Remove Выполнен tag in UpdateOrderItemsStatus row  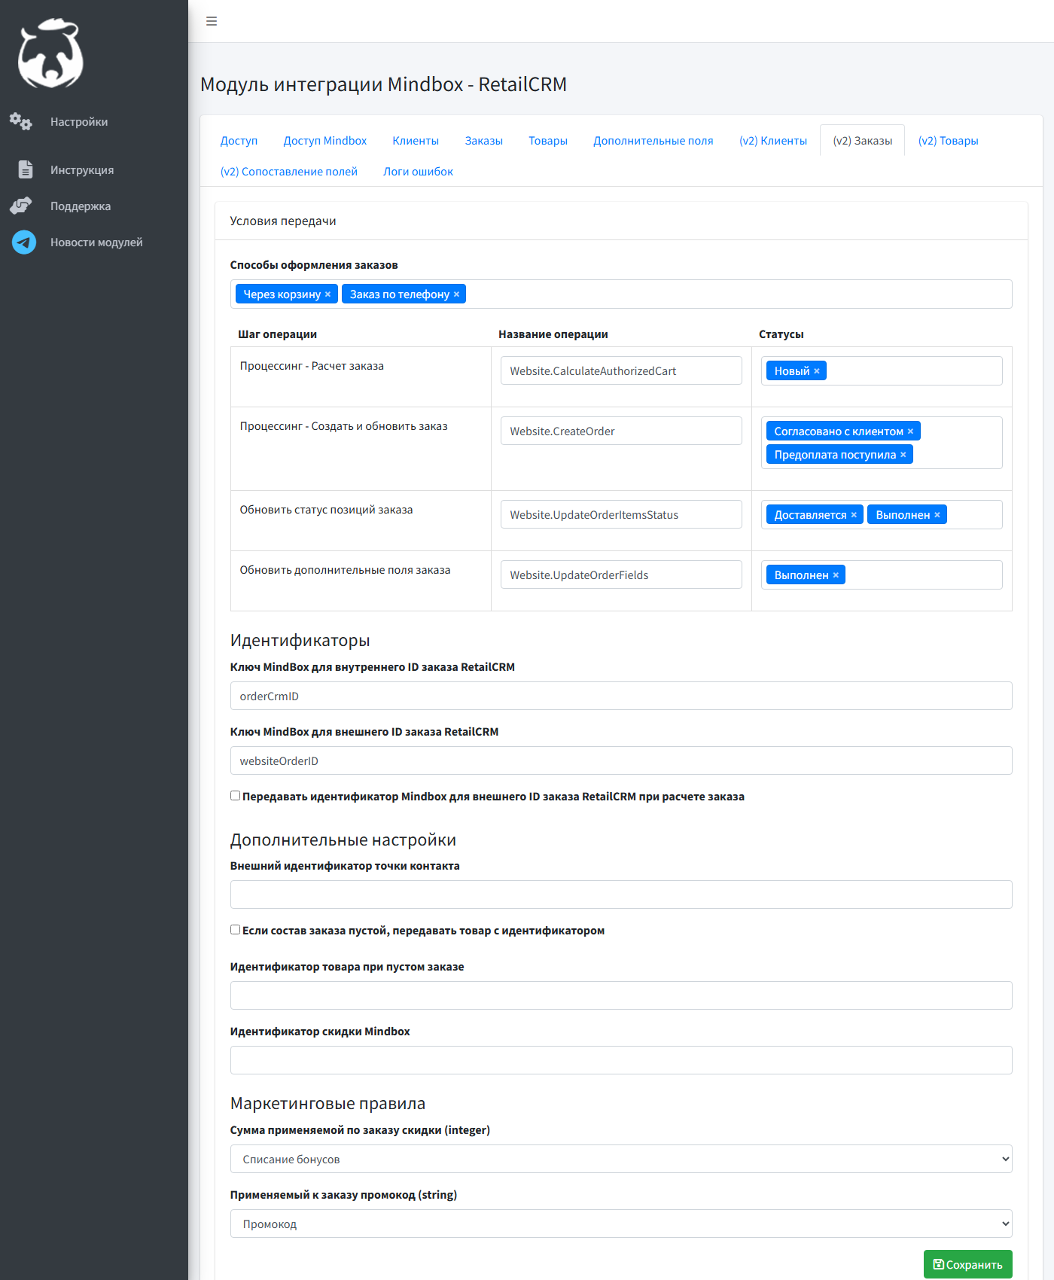937,515
